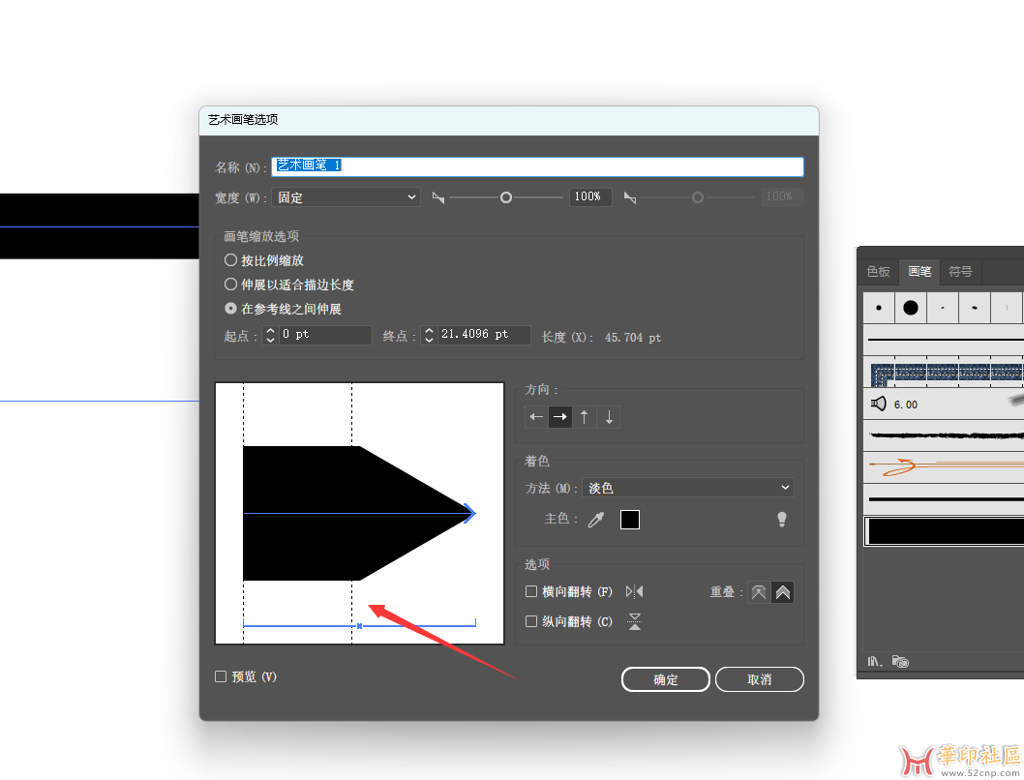Open the 宽度 dropdown set to 固定
Screen dimensions: 1024x780
click(x=346, y=197)
